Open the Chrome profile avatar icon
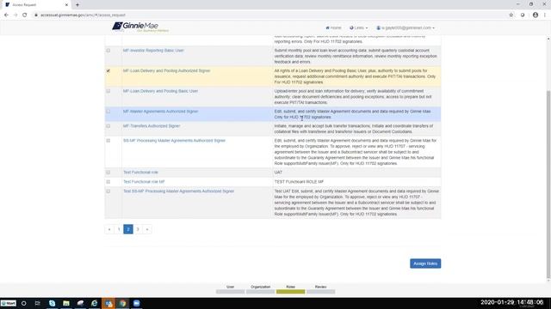551x309 pixels. 536,15
